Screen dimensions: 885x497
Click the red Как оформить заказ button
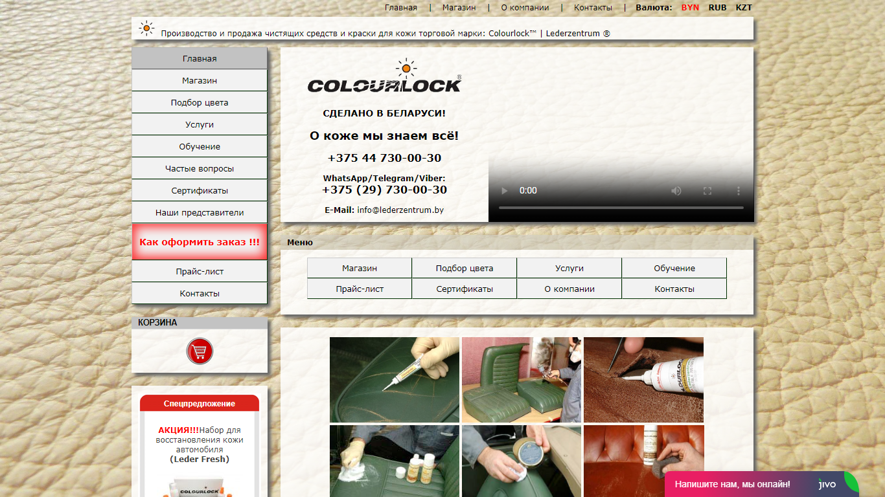click(200, 242)
